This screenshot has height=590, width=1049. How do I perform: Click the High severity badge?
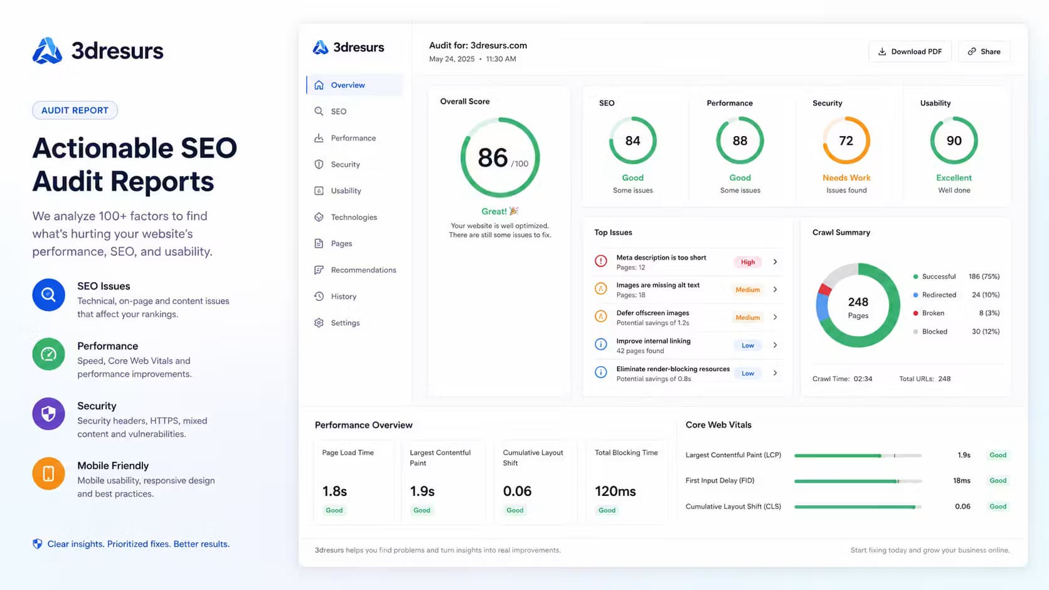pyautogui.click(x=748, y=262)
